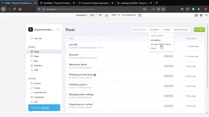The height and width of the screenshot is (117, 209).
Task: Open the Ghost admin search icon
Action: [x=58, y=30]
